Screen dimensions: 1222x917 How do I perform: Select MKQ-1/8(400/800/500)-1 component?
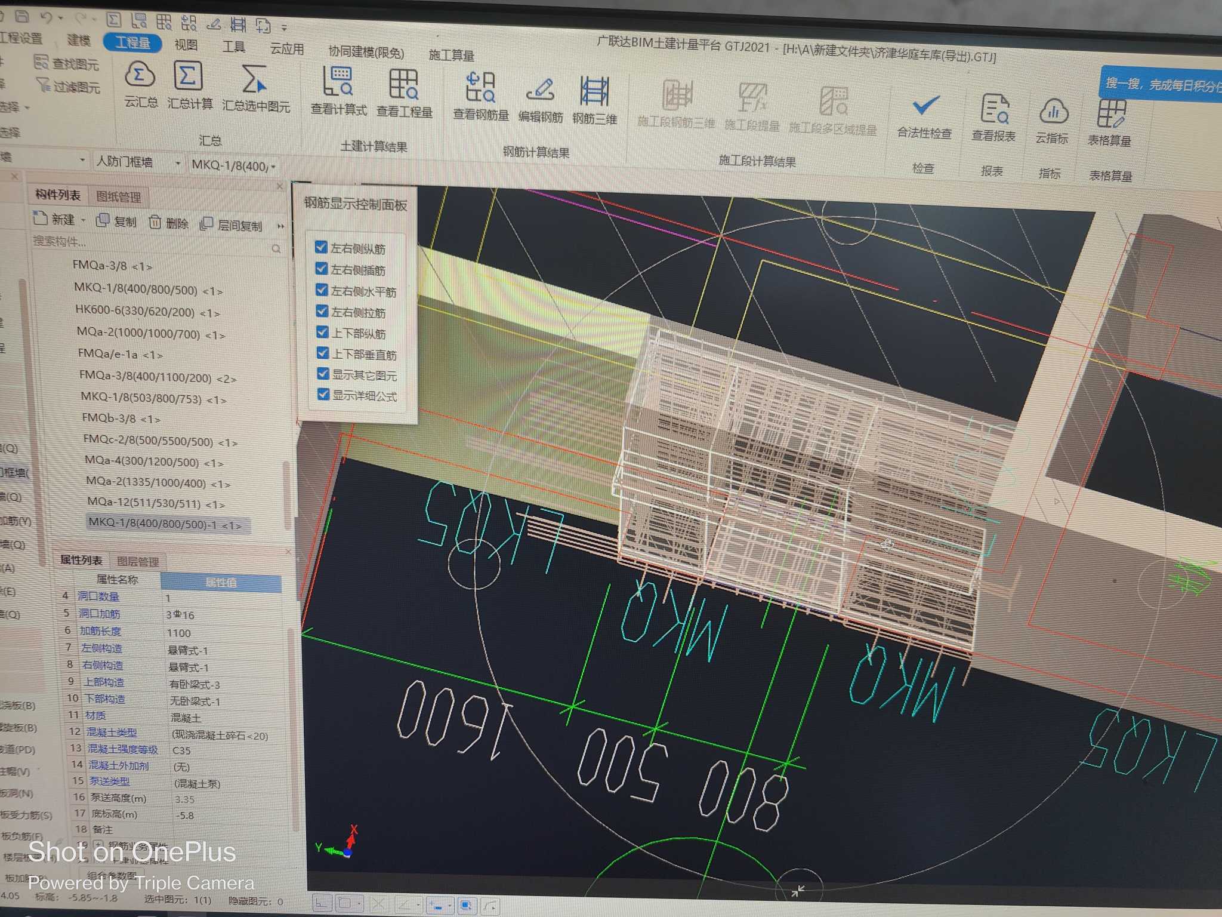[x=165, y=524]
